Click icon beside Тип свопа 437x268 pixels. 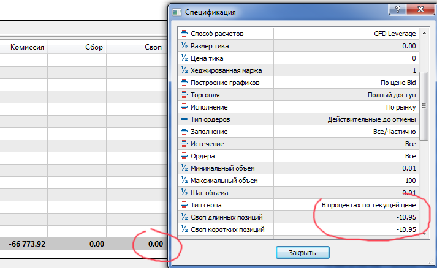click(x=184, y=205)
